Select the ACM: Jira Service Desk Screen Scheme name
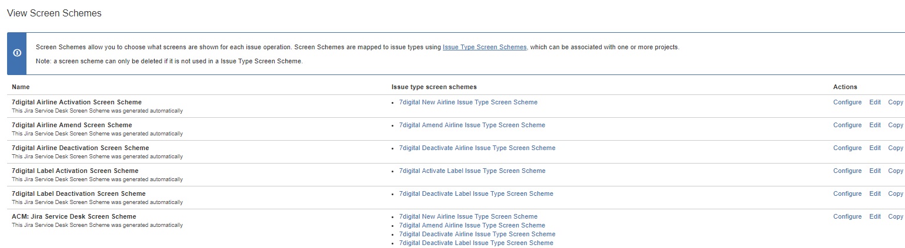The height and width of the screenshot is (248, 905). click(x=74, y=216)
